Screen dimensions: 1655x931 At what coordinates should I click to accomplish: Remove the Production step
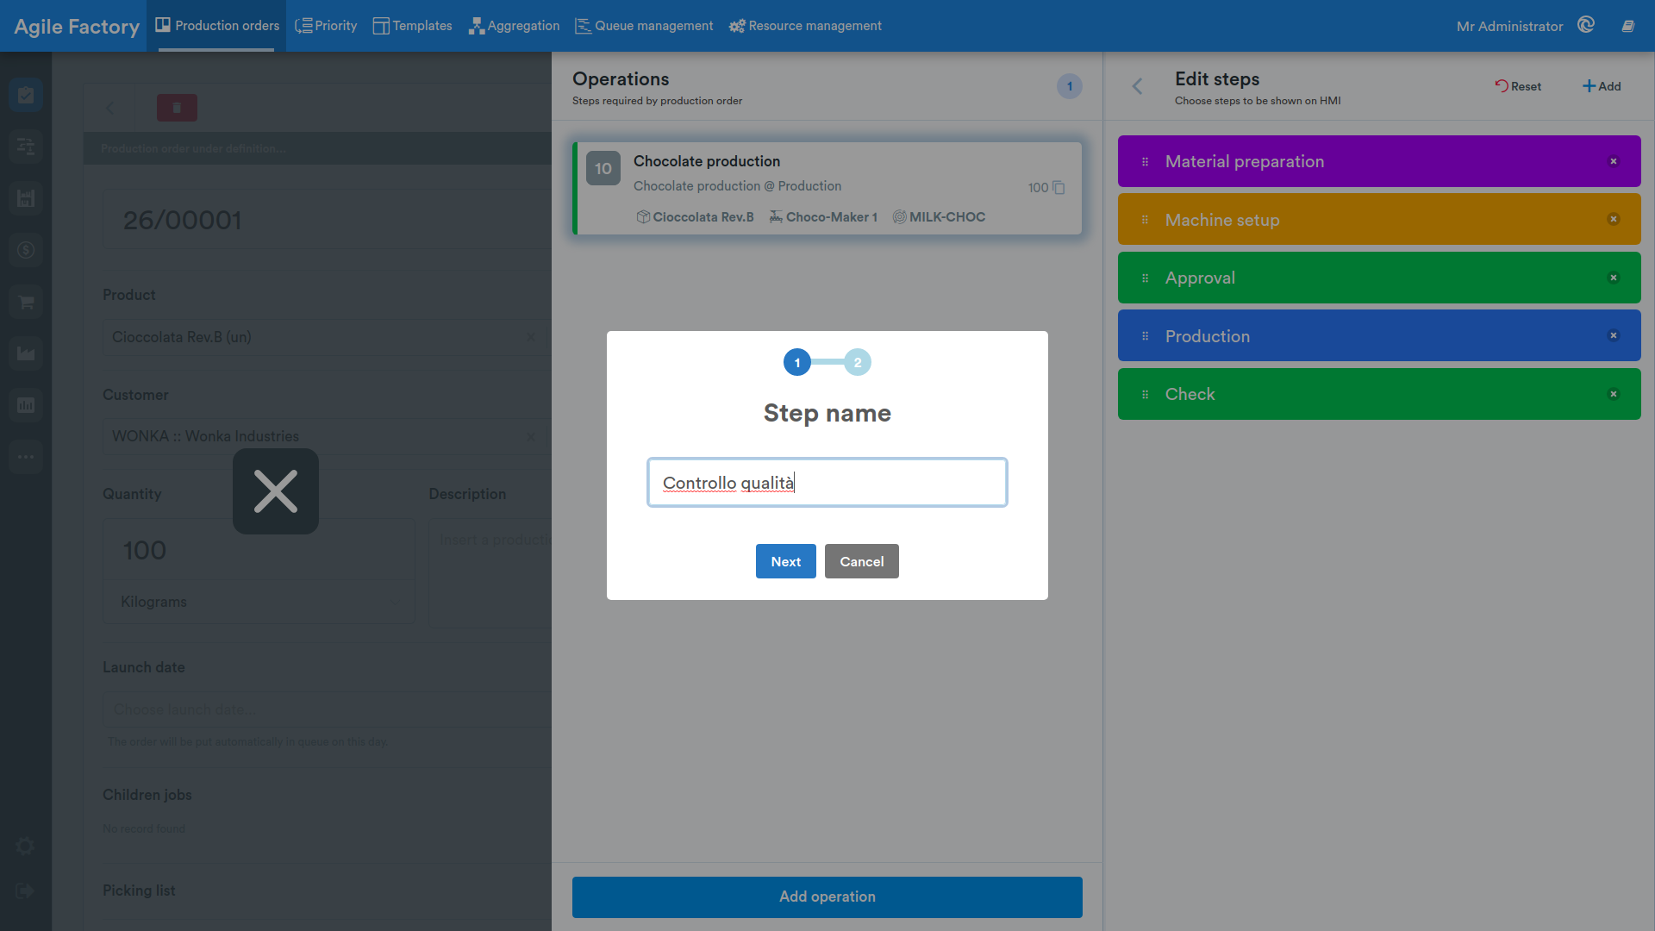tap(1614, 335)
